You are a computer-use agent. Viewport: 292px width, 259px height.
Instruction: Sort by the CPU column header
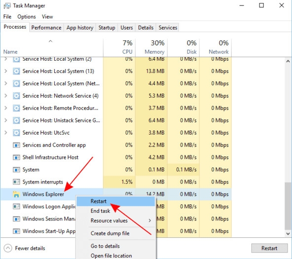coord(119,48)
